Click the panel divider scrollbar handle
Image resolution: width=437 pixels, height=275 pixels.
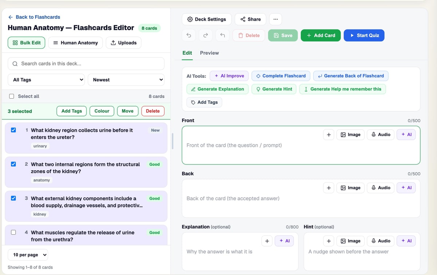point(173,141)
